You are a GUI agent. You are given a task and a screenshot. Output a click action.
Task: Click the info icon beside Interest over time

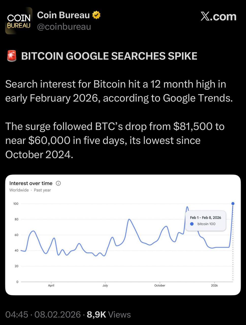click(x=58, y=183)
